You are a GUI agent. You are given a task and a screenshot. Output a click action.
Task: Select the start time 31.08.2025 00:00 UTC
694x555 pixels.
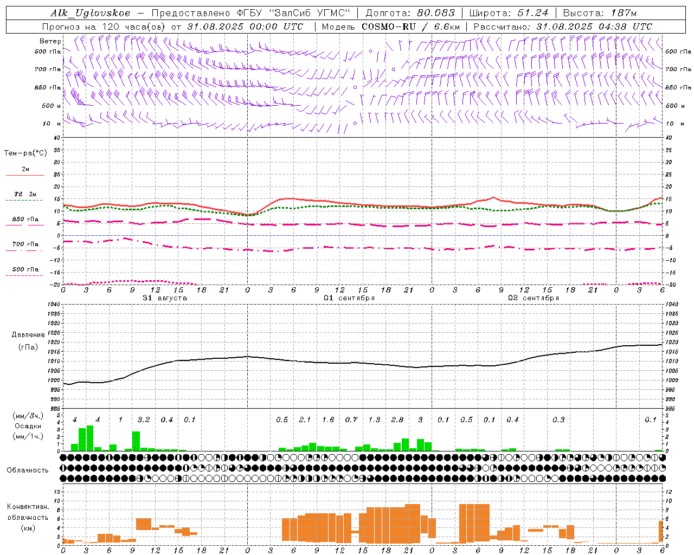click(245, 27)
